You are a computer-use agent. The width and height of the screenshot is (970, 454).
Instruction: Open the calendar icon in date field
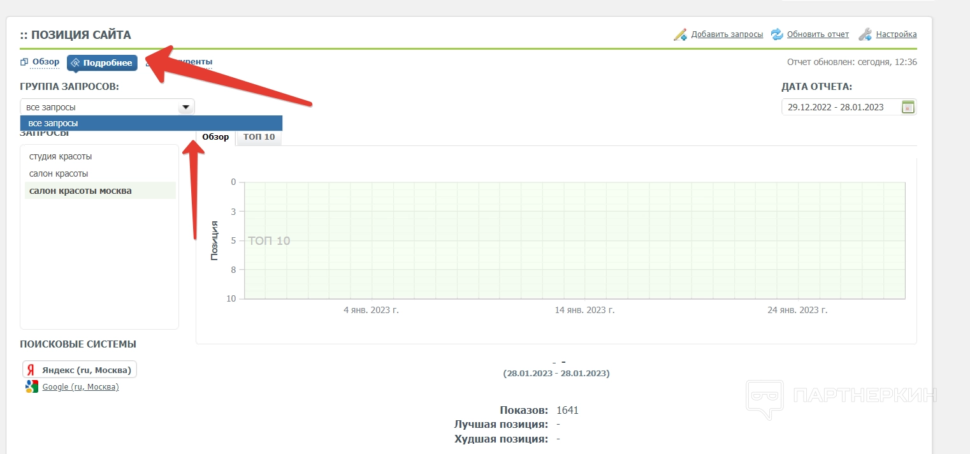pos(908,107)
